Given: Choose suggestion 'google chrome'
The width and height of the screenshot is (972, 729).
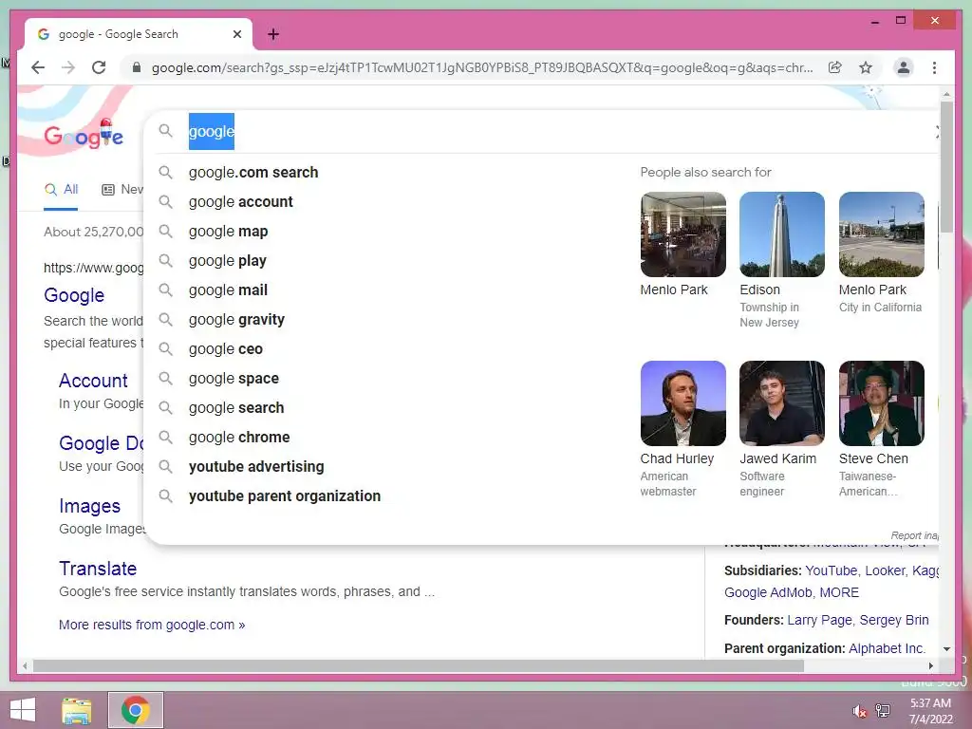Looking at the screenshot, I should (x=239, y=437).
